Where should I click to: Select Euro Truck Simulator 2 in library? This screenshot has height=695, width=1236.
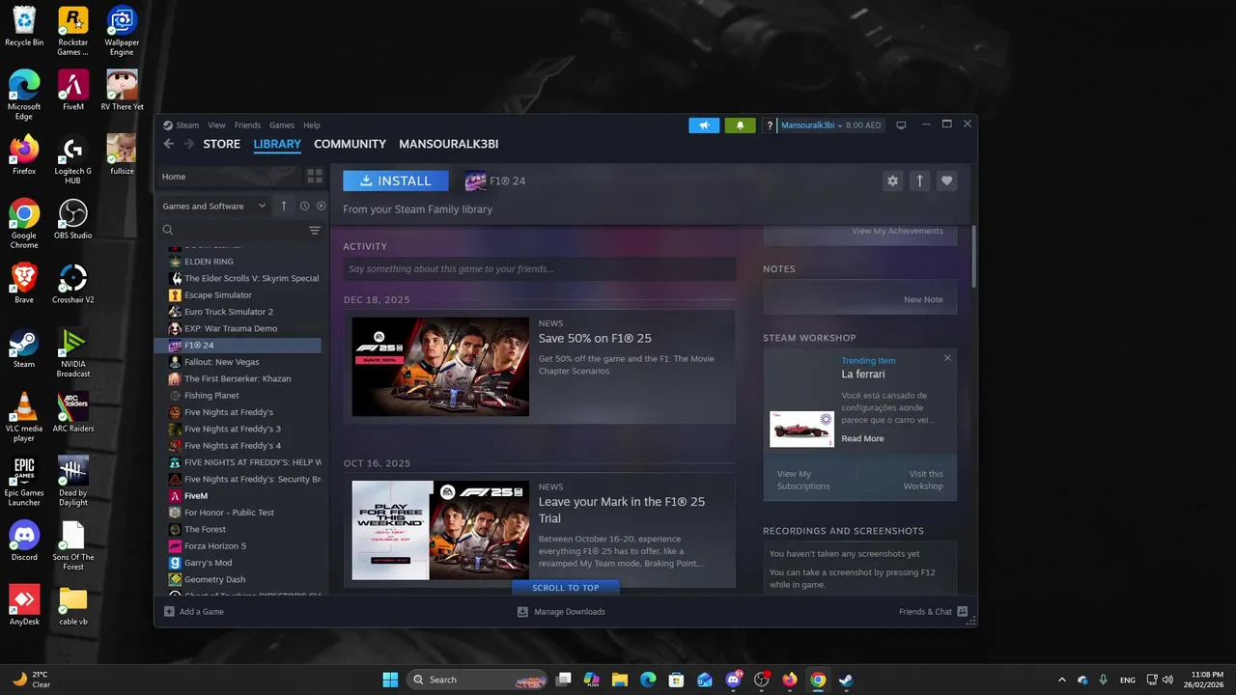click(239, 312)
